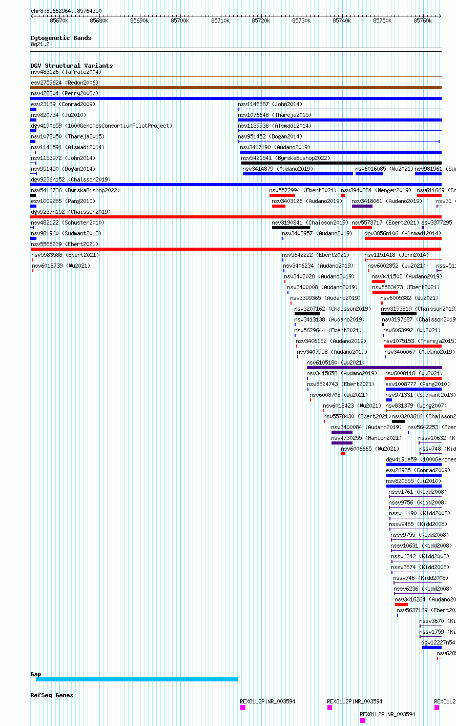Screen dimensions: 456x726
Task: Select the 85670k ruler tick label
Action: pyautogui.click(x=59, y=21)
